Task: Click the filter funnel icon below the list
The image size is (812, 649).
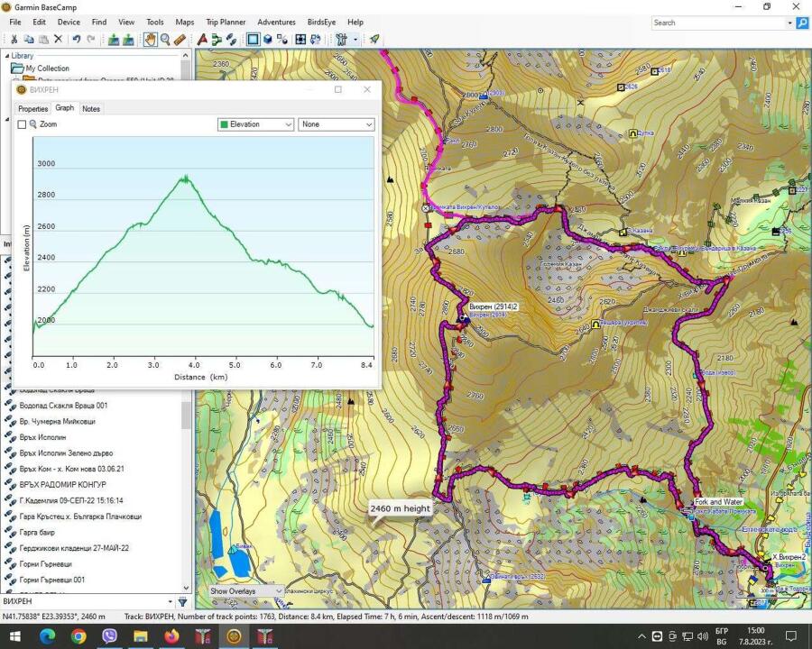Action: coord(183,601)
